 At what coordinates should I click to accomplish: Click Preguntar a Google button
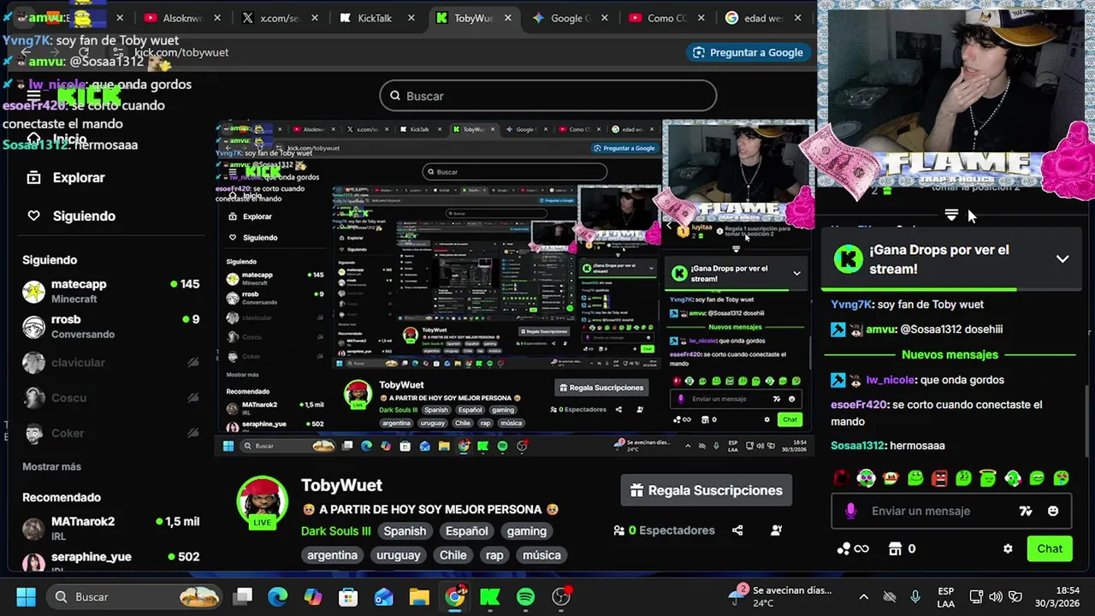point(749,52)
